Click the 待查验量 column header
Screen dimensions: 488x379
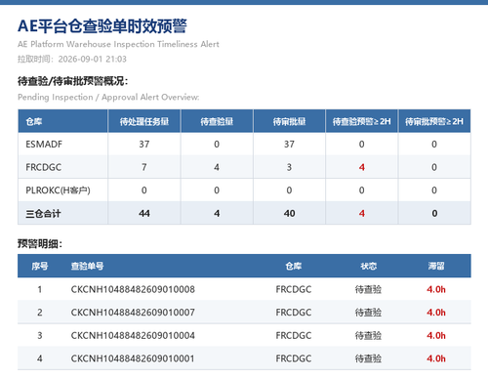point(217,121)
